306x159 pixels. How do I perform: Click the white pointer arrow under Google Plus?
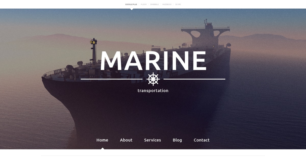(x=132, y=9)
